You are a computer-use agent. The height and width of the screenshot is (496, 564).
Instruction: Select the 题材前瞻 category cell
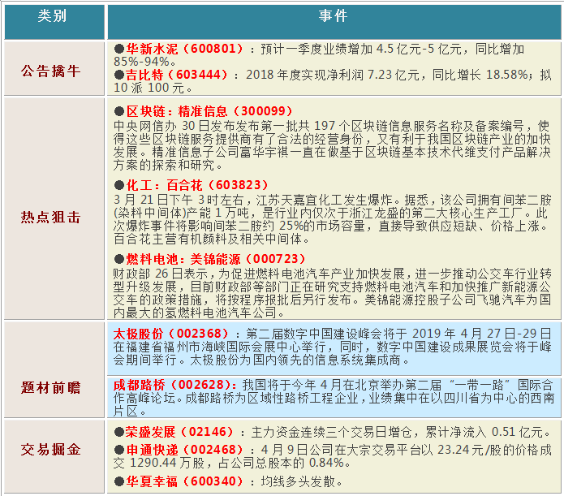54,369
